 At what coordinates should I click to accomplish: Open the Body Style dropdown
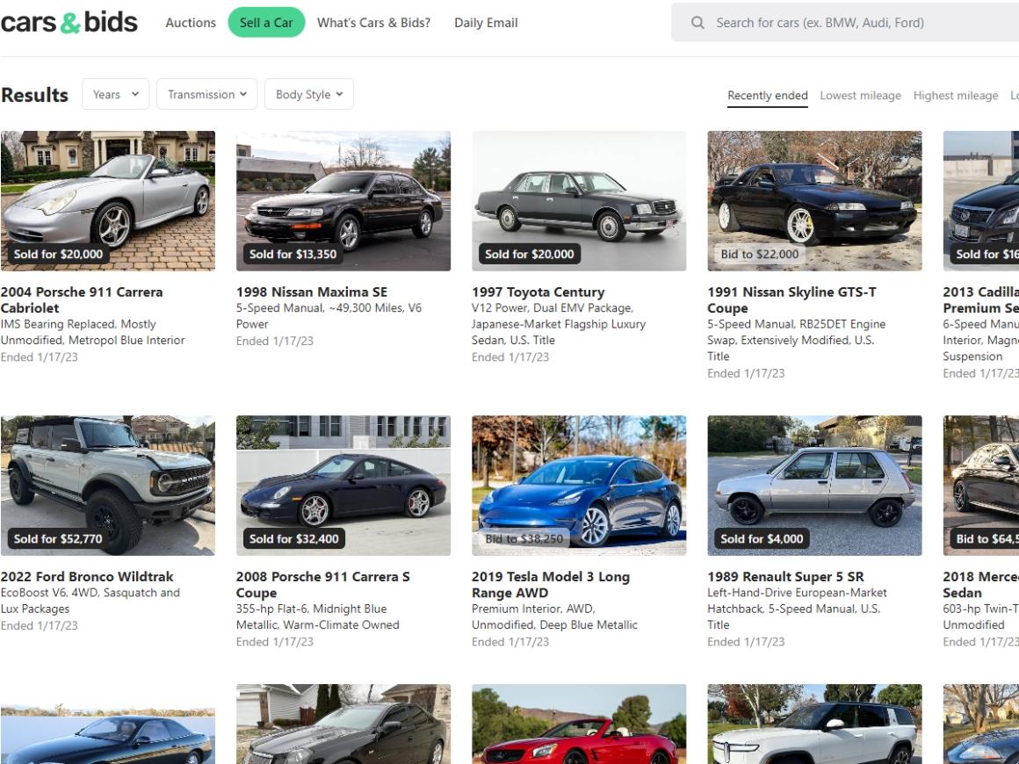(x=308, y=95)
